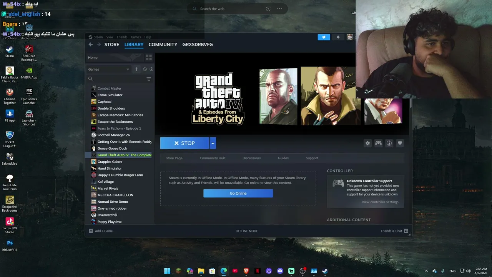Open the Support link
The height and width of the screenshot is (277, 492).
coord(312,158)
